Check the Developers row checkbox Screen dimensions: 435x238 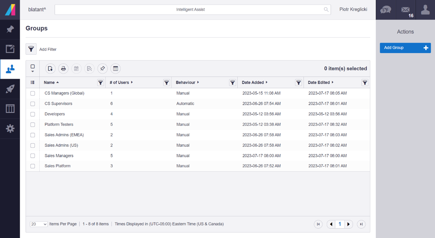33,114
